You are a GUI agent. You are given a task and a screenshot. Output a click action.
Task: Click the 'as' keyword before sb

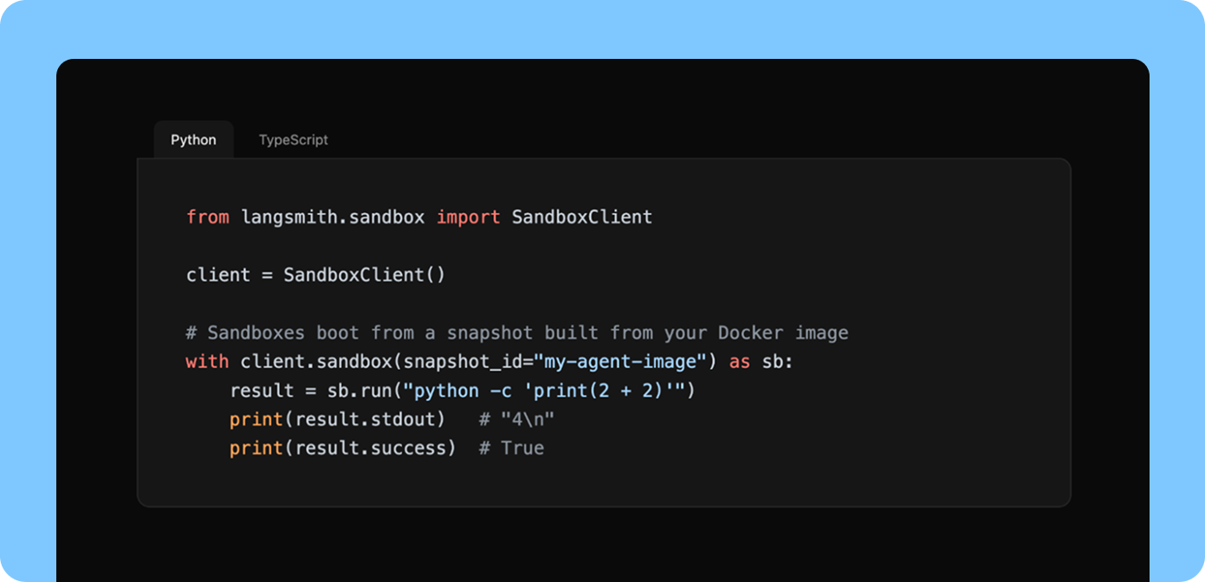740,361
